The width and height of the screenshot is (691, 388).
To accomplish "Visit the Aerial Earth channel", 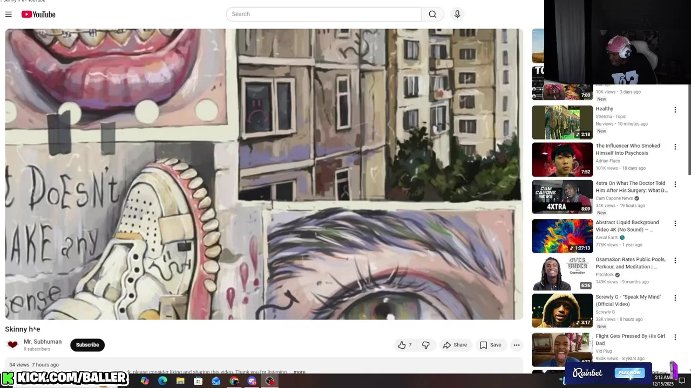I will click(x=607, y=238).
